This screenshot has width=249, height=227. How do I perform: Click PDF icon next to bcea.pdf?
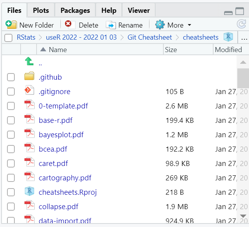tap(30, 148)
